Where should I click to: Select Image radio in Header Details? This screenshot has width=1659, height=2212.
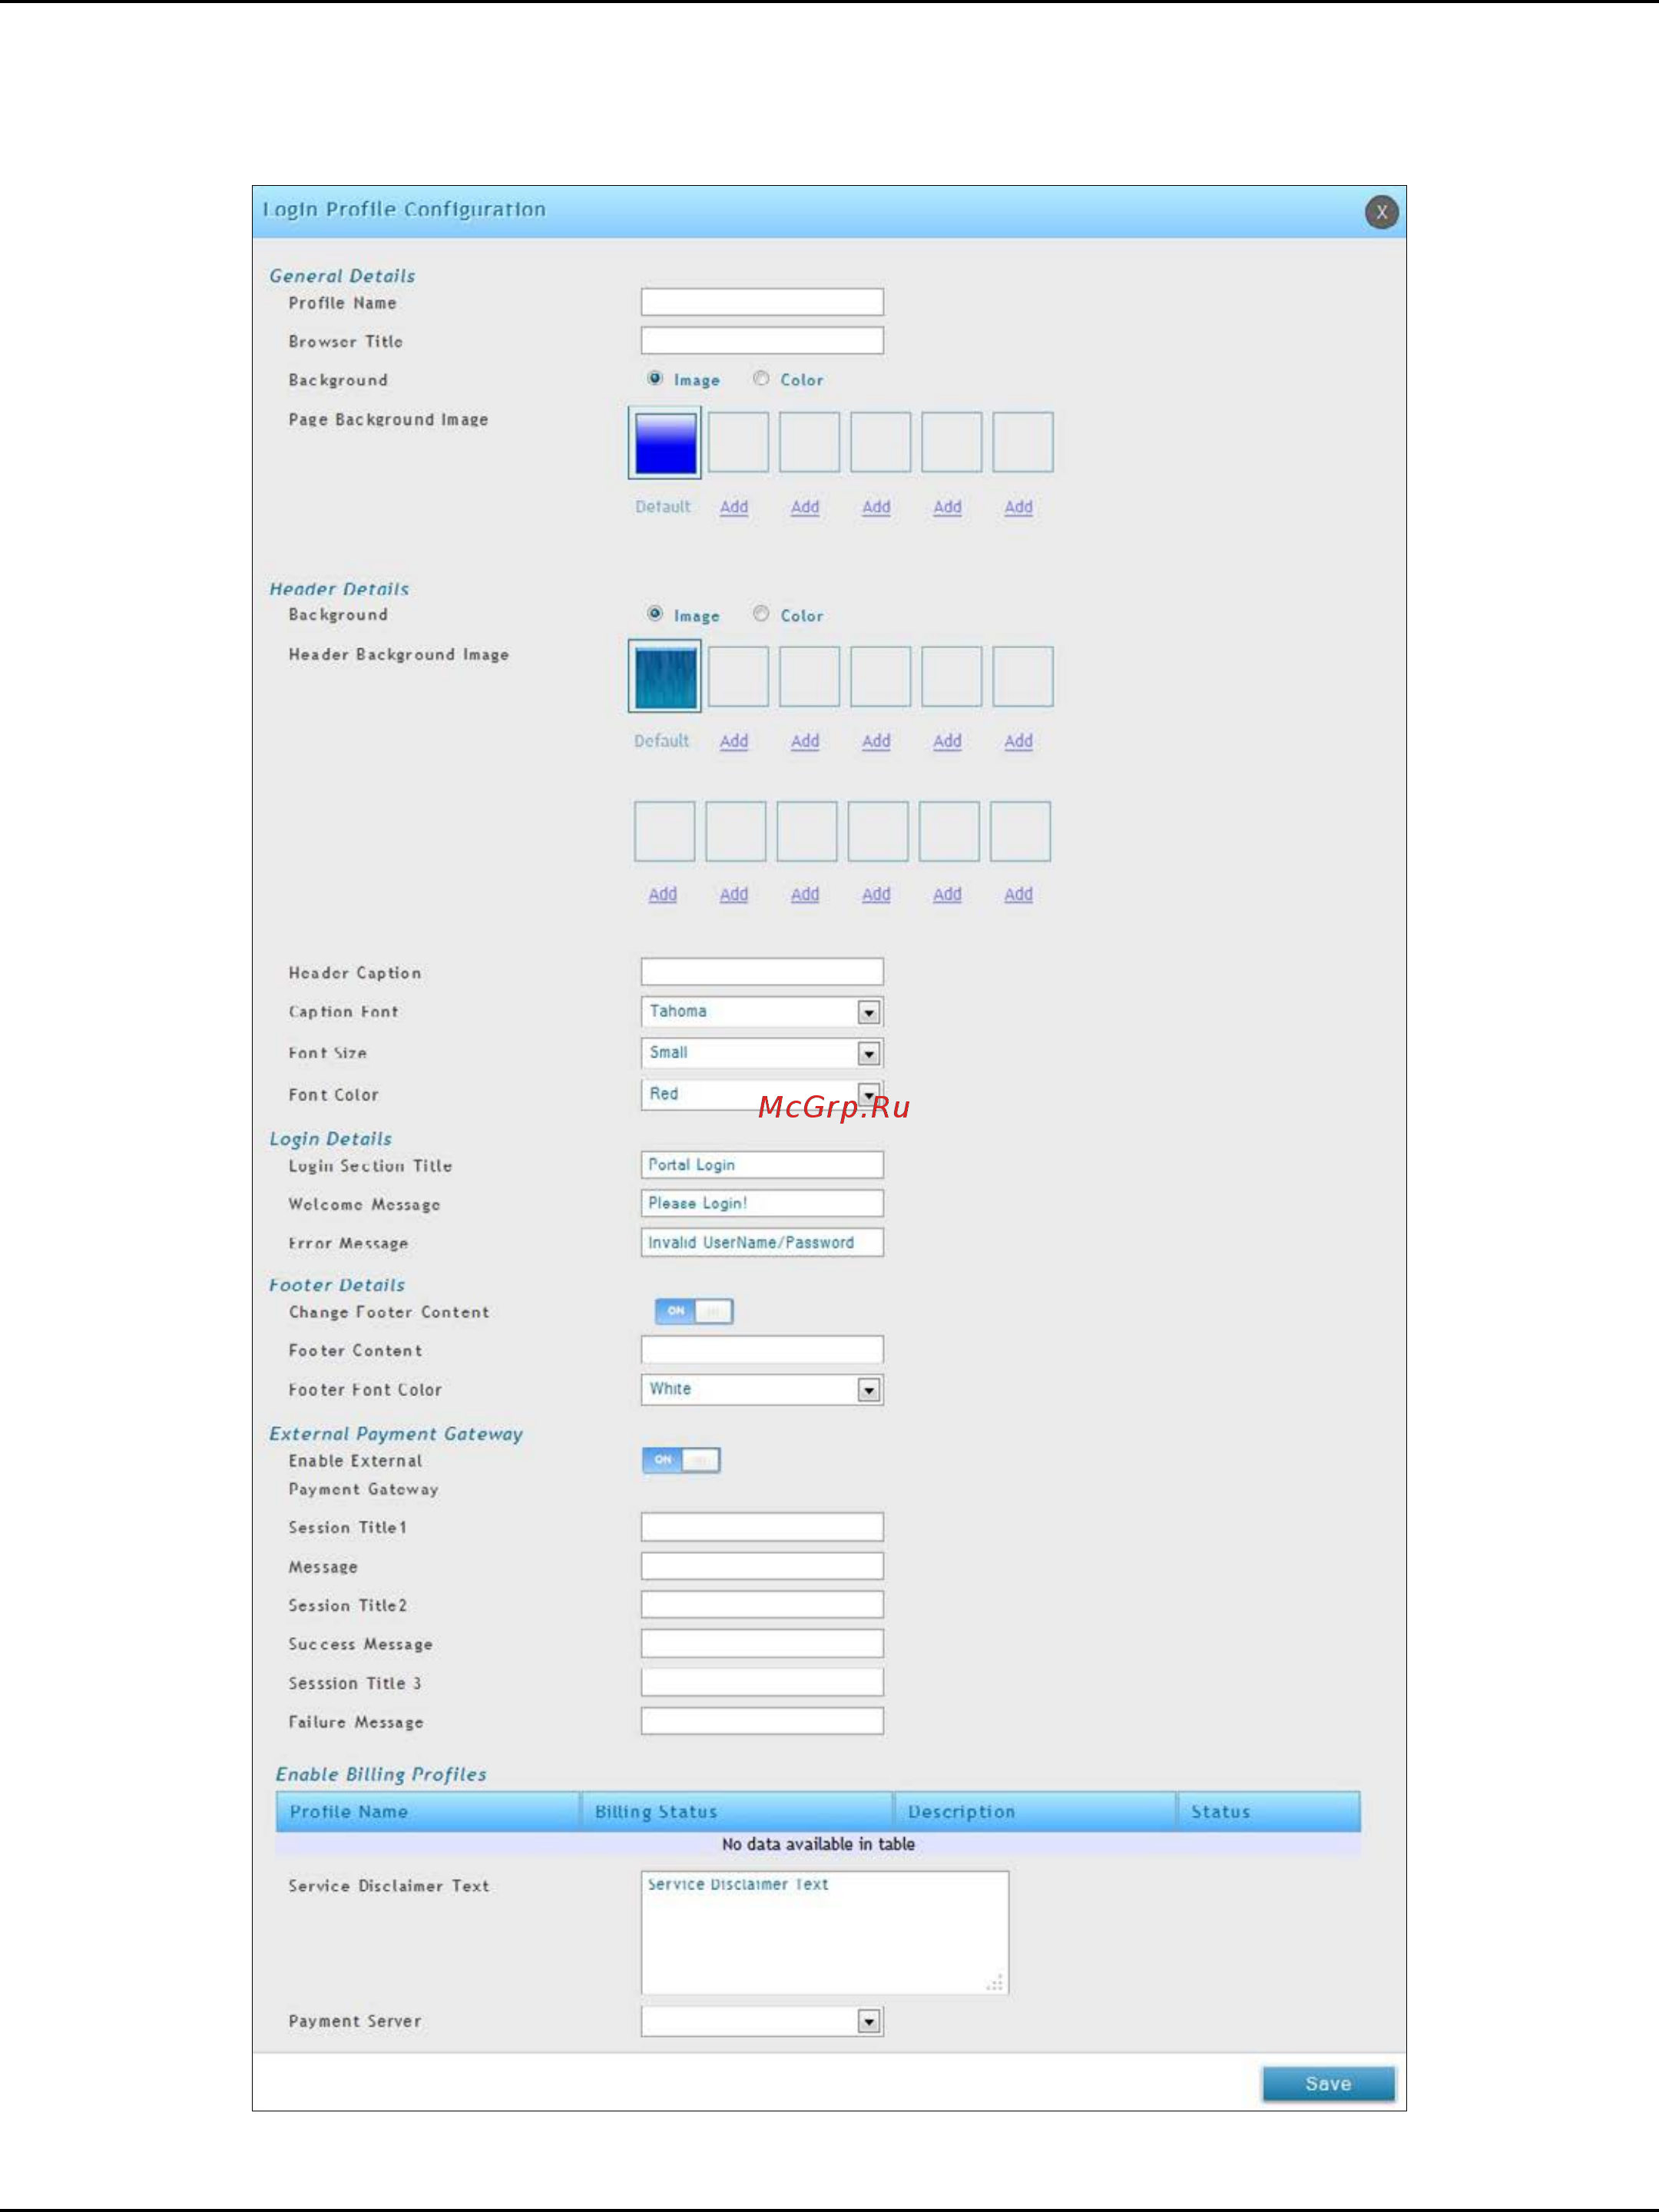click(x=655, y=613)
